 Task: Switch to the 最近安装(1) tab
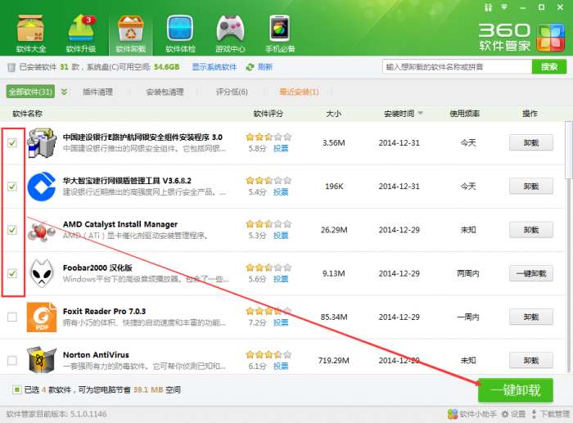pyautogui.click(x=299, y=92)
